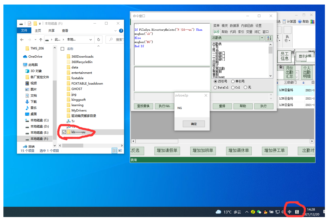
Task: Click the blue help icon in Explorer
Action: pyautogui.click(x=121, y=31)
